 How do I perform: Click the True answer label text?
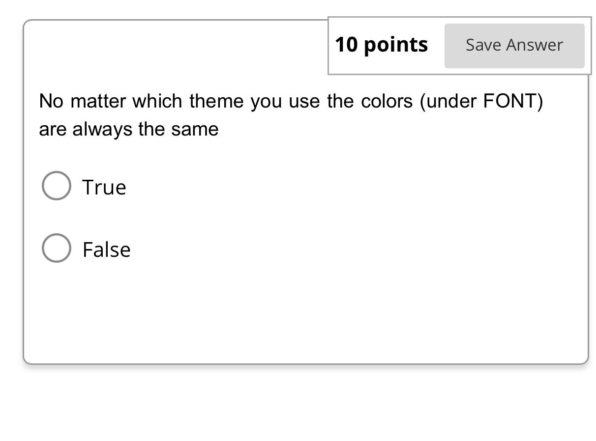pos(104,187)
